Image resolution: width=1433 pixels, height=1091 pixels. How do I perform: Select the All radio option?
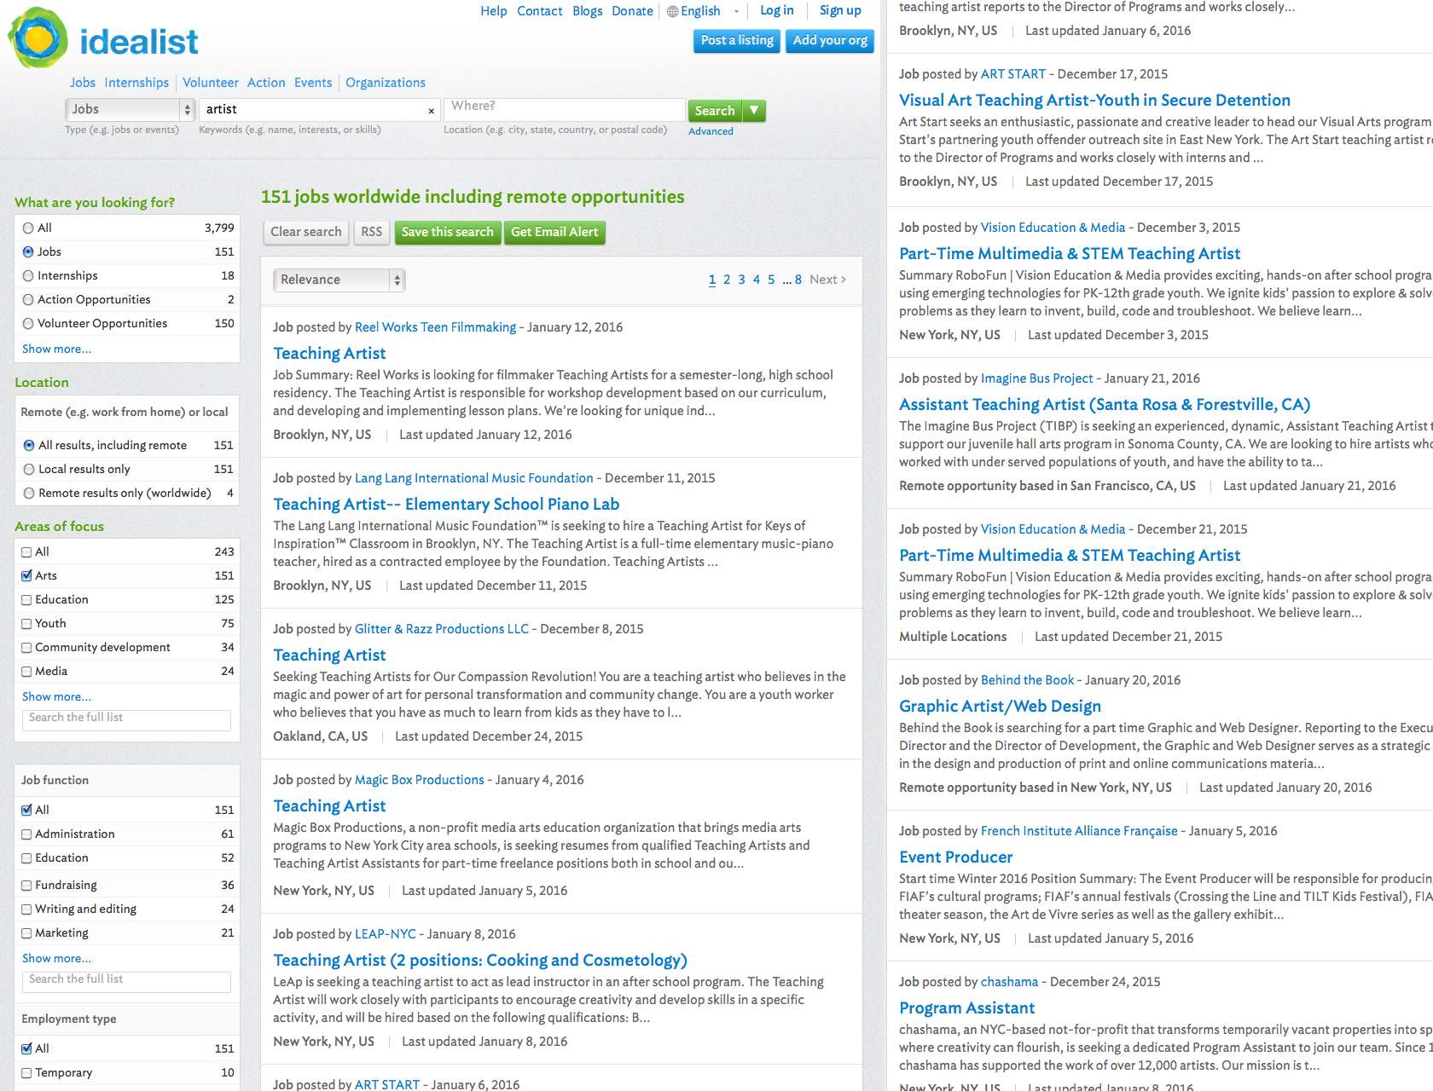tap(28, 228)
